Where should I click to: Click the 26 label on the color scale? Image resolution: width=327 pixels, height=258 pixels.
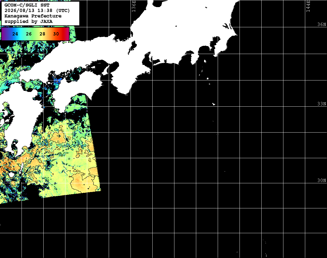pos(29,34)
